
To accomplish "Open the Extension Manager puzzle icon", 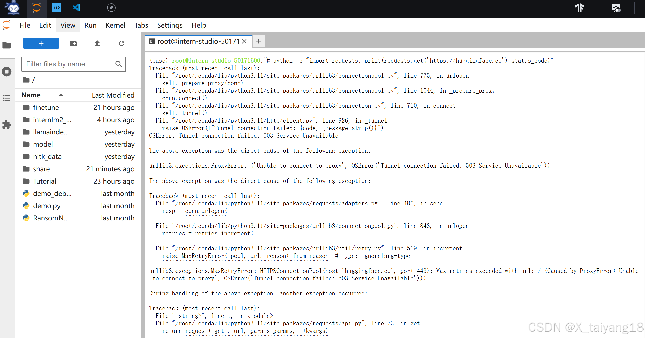I will (x=7, y=124).
